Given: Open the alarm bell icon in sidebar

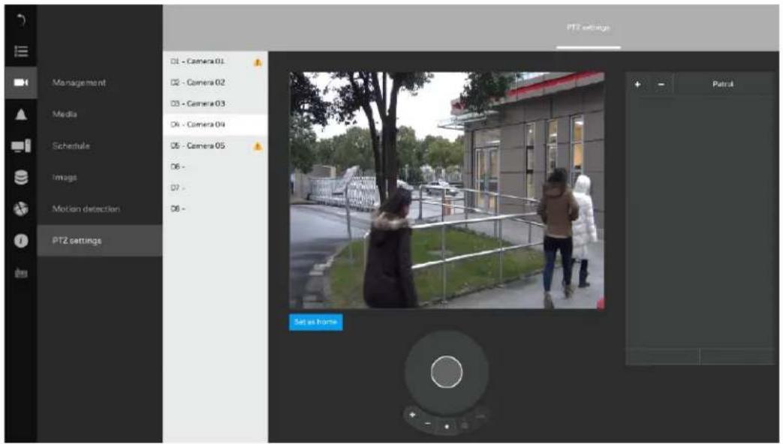Looking at the screenshot, I should coord(21,114).
